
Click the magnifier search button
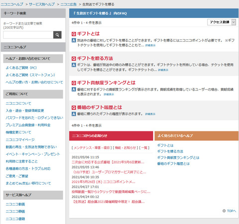click(57, 35)
